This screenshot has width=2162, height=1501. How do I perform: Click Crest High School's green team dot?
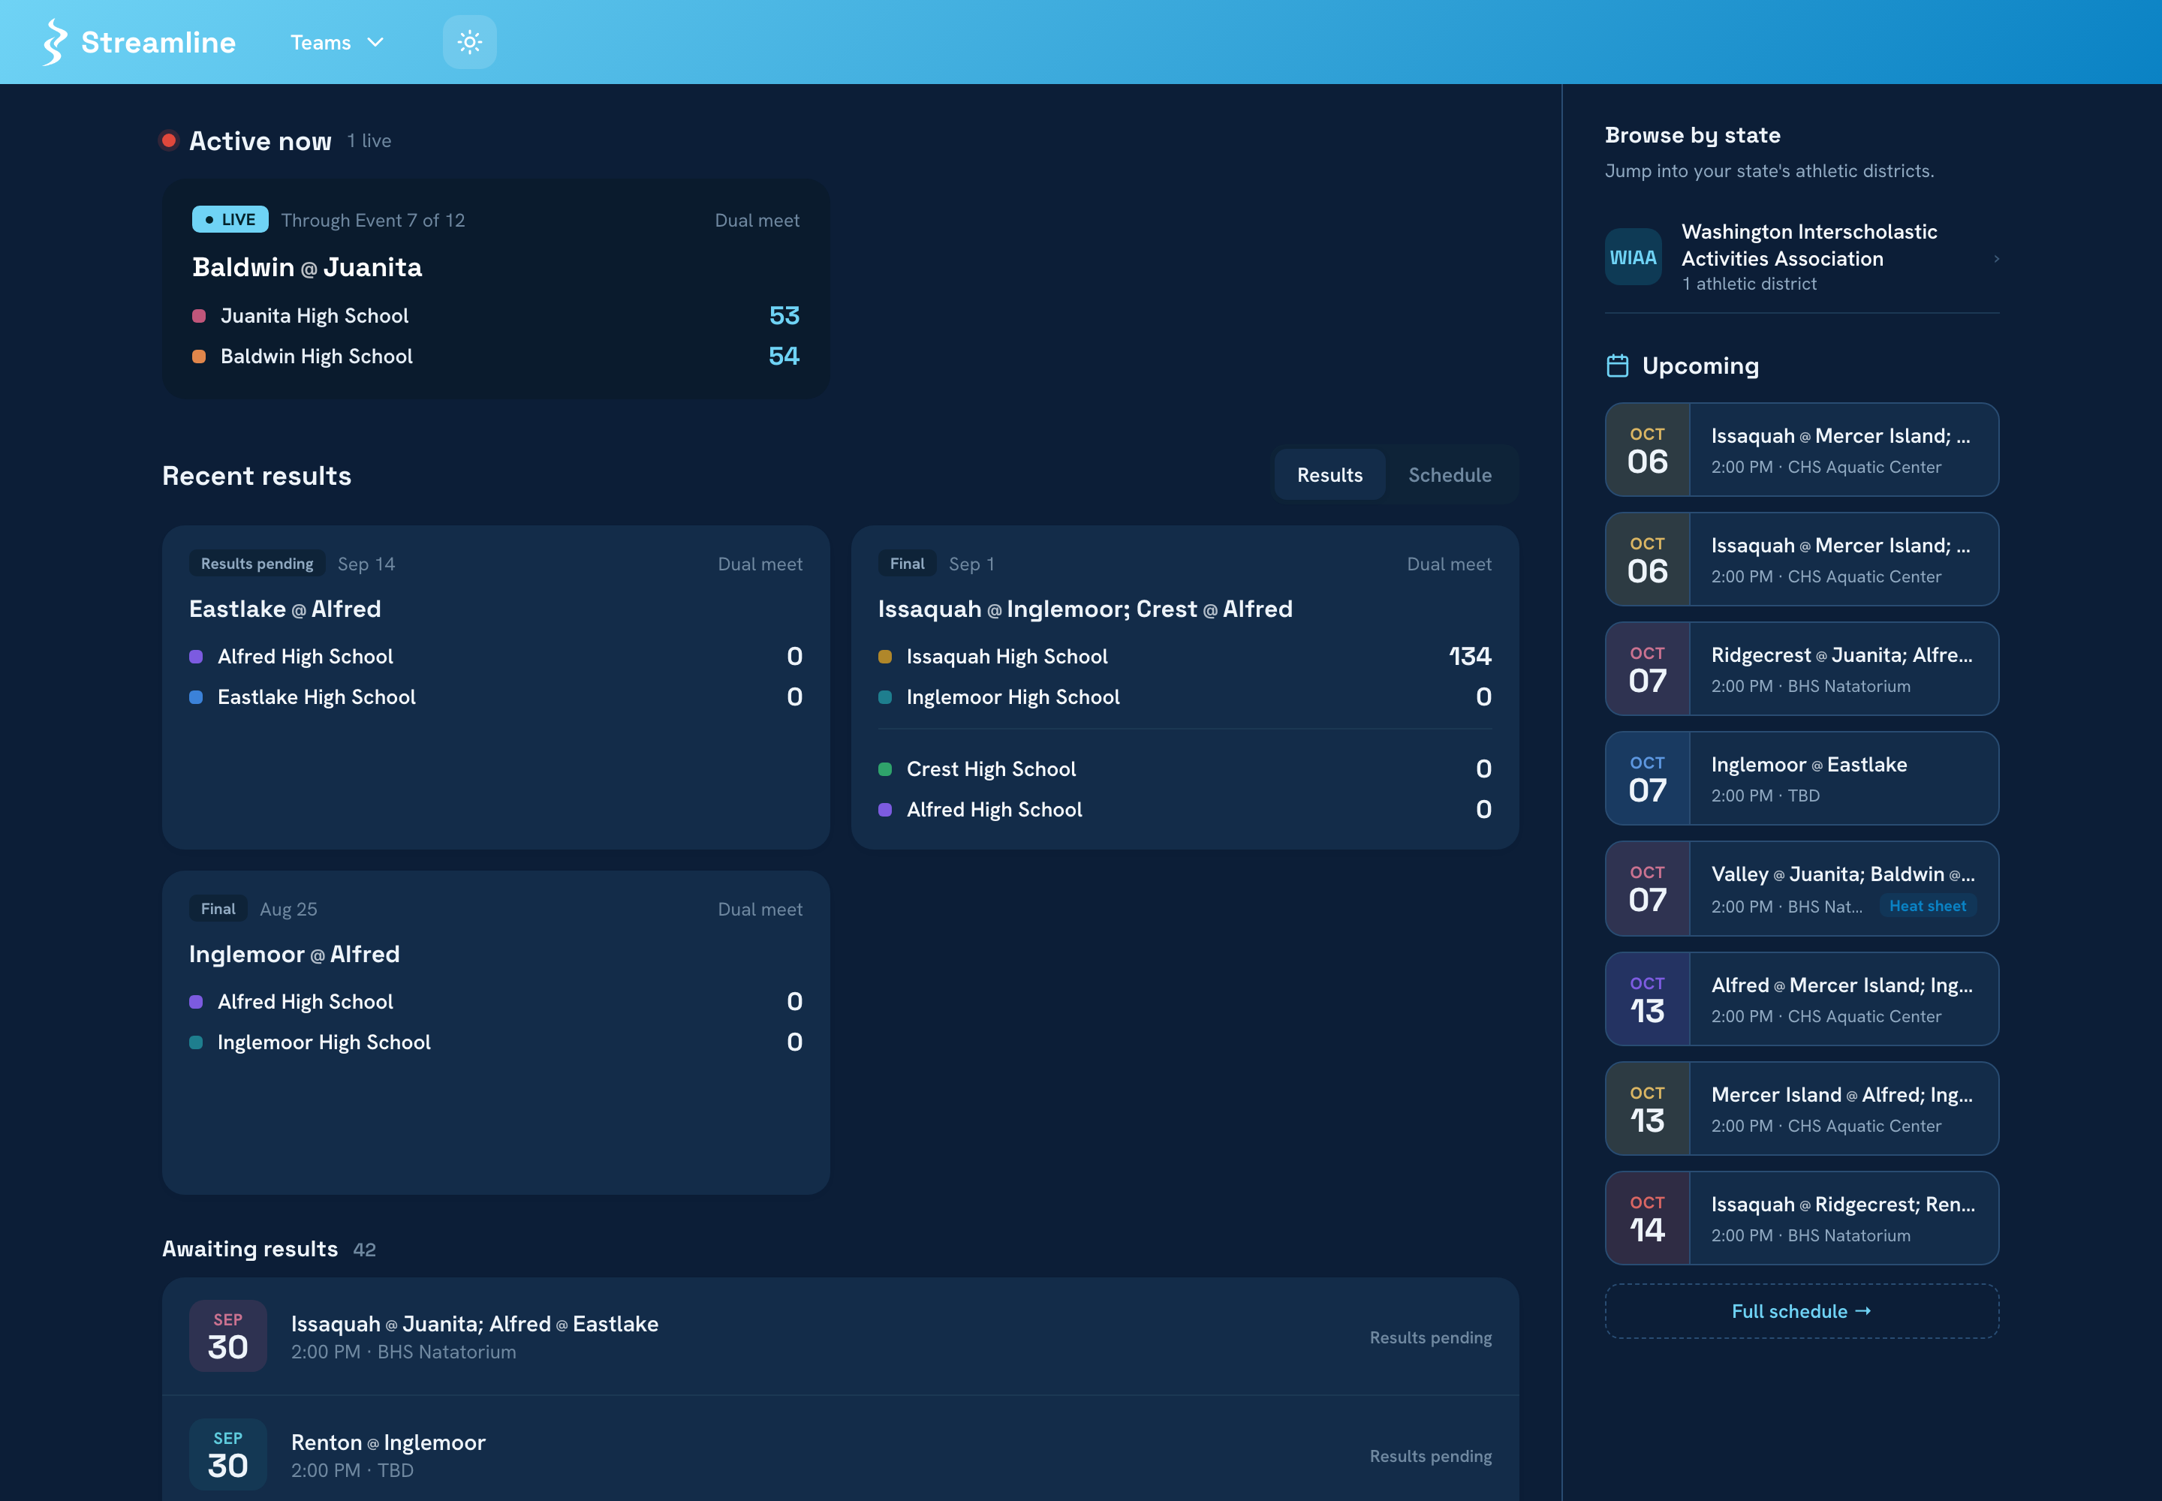coord(884,769)
